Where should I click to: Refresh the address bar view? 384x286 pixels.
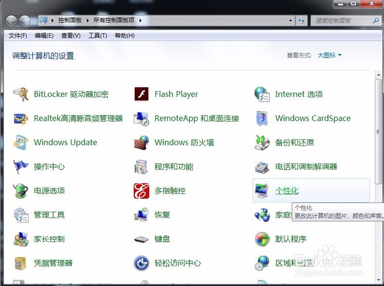tap(301, 21)
